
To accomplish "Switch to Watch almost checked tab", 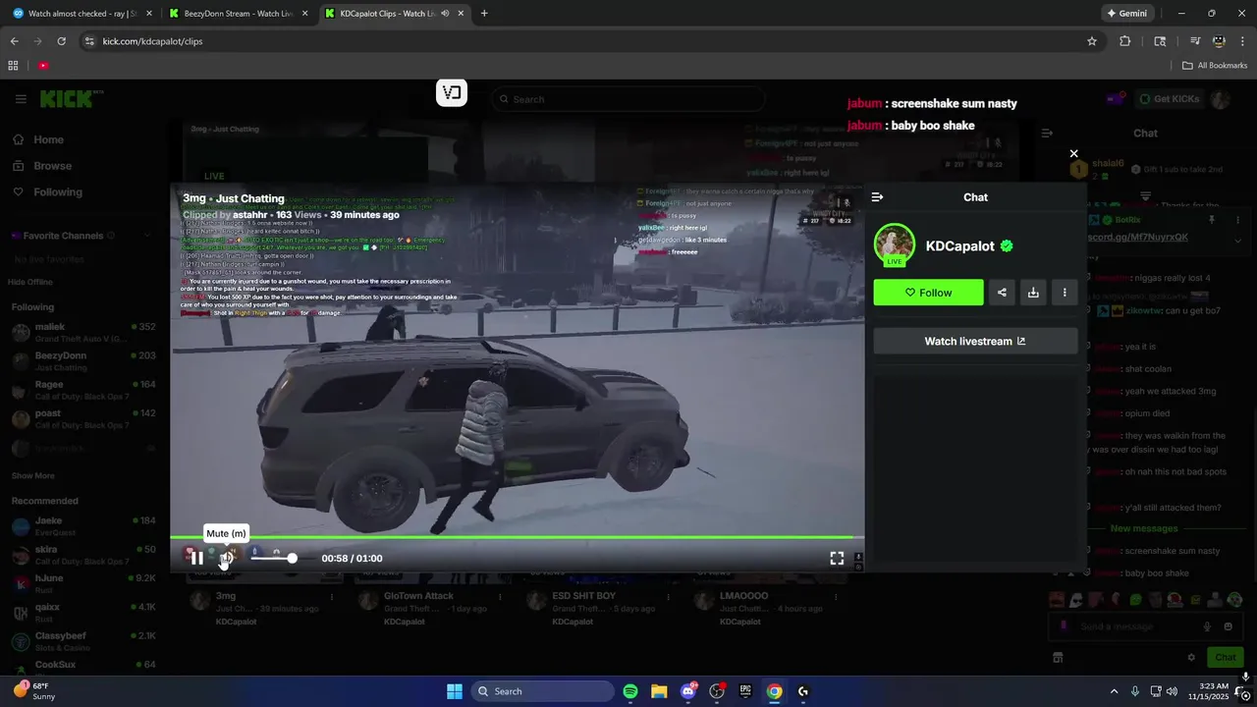I will click(82, 14).
